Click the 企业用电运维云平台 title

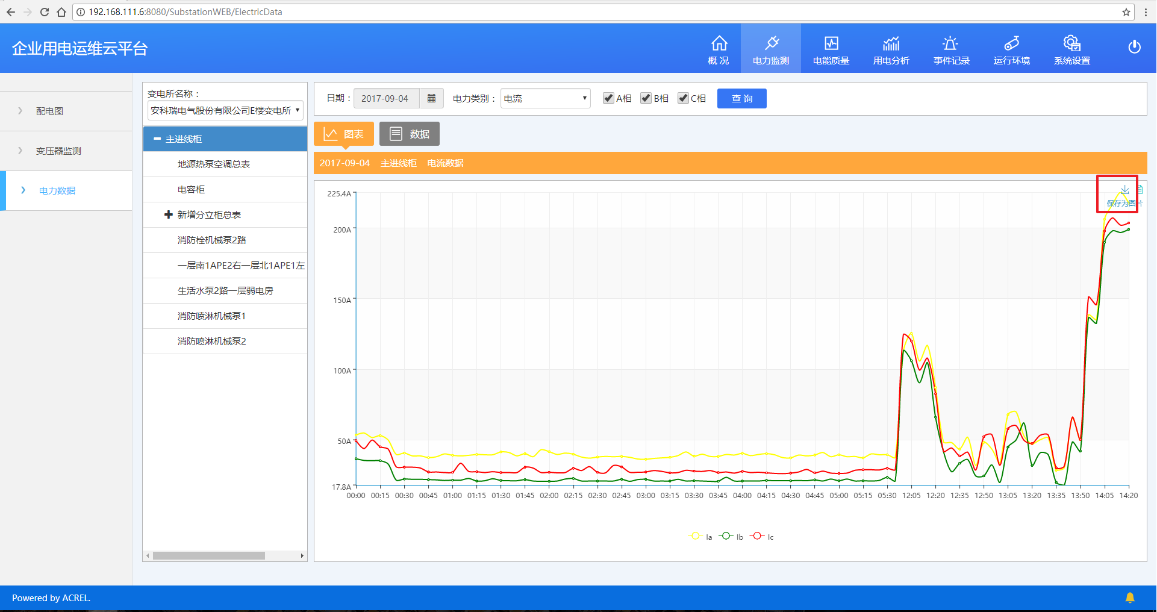point(80,48)
